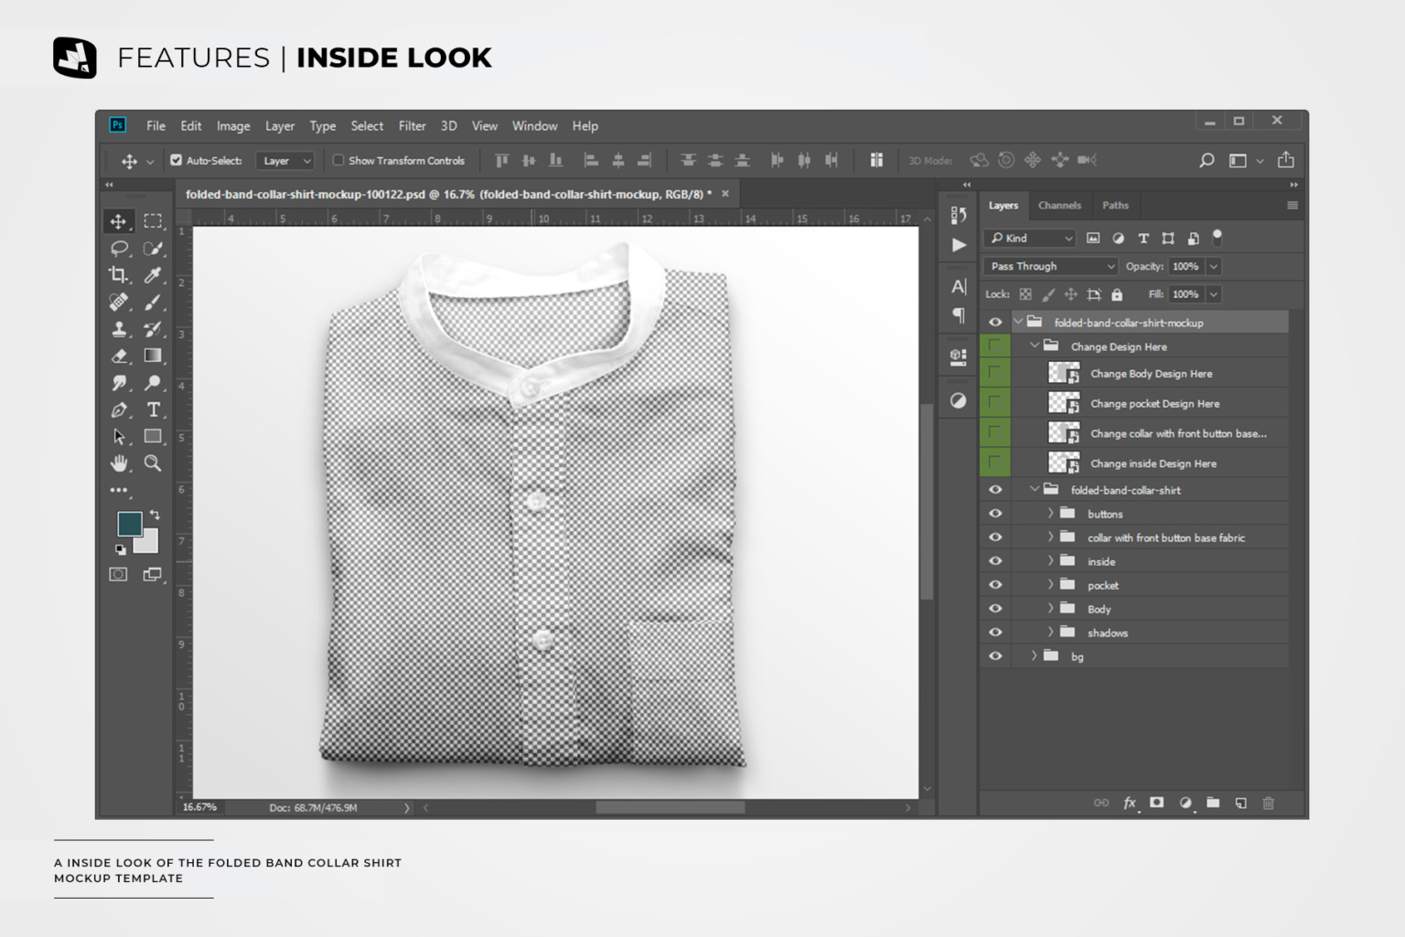Image resolution: width=1405 pixels, height=937 pixels.
Task: Select the Lasso tool
Action: click(x=120, y=248)
